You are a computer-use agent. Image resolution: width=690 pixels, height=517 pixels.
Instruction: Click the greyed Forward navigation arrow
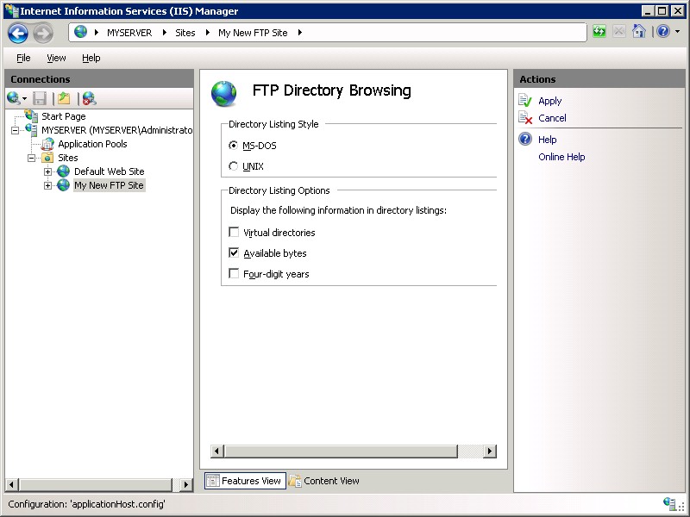tap(43, 33)
